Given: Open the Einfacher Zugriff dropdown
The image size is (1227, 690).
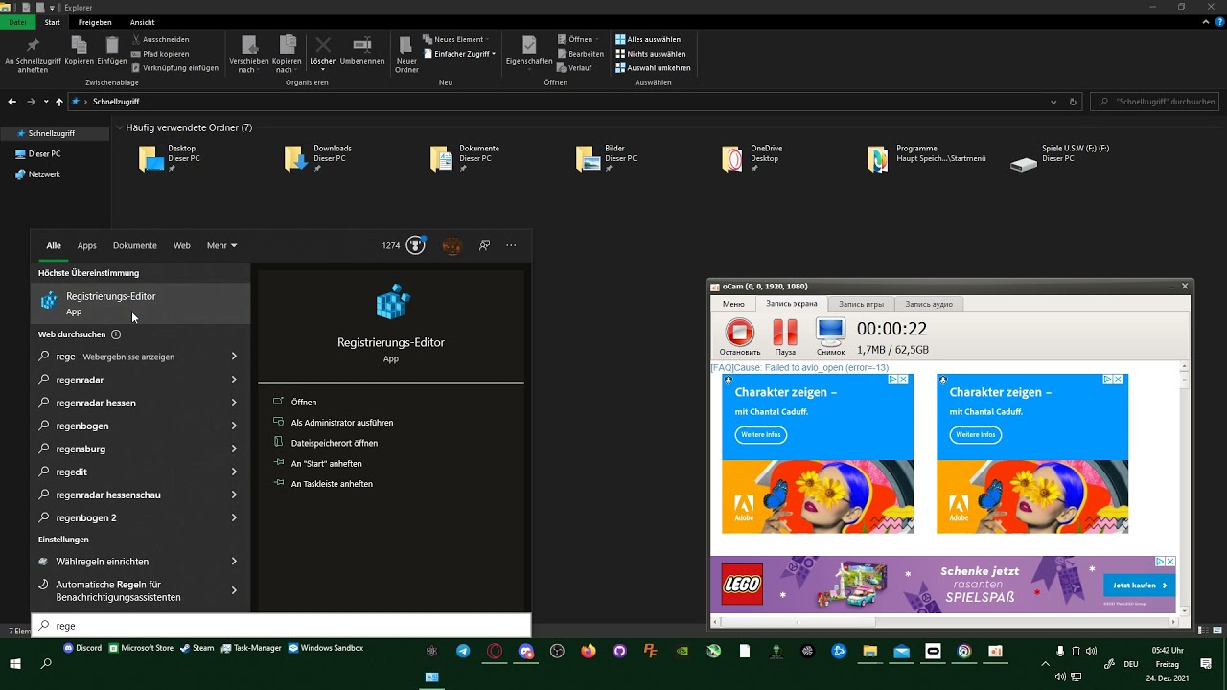Looking at the screenshot, I should (x=460, y=54).
